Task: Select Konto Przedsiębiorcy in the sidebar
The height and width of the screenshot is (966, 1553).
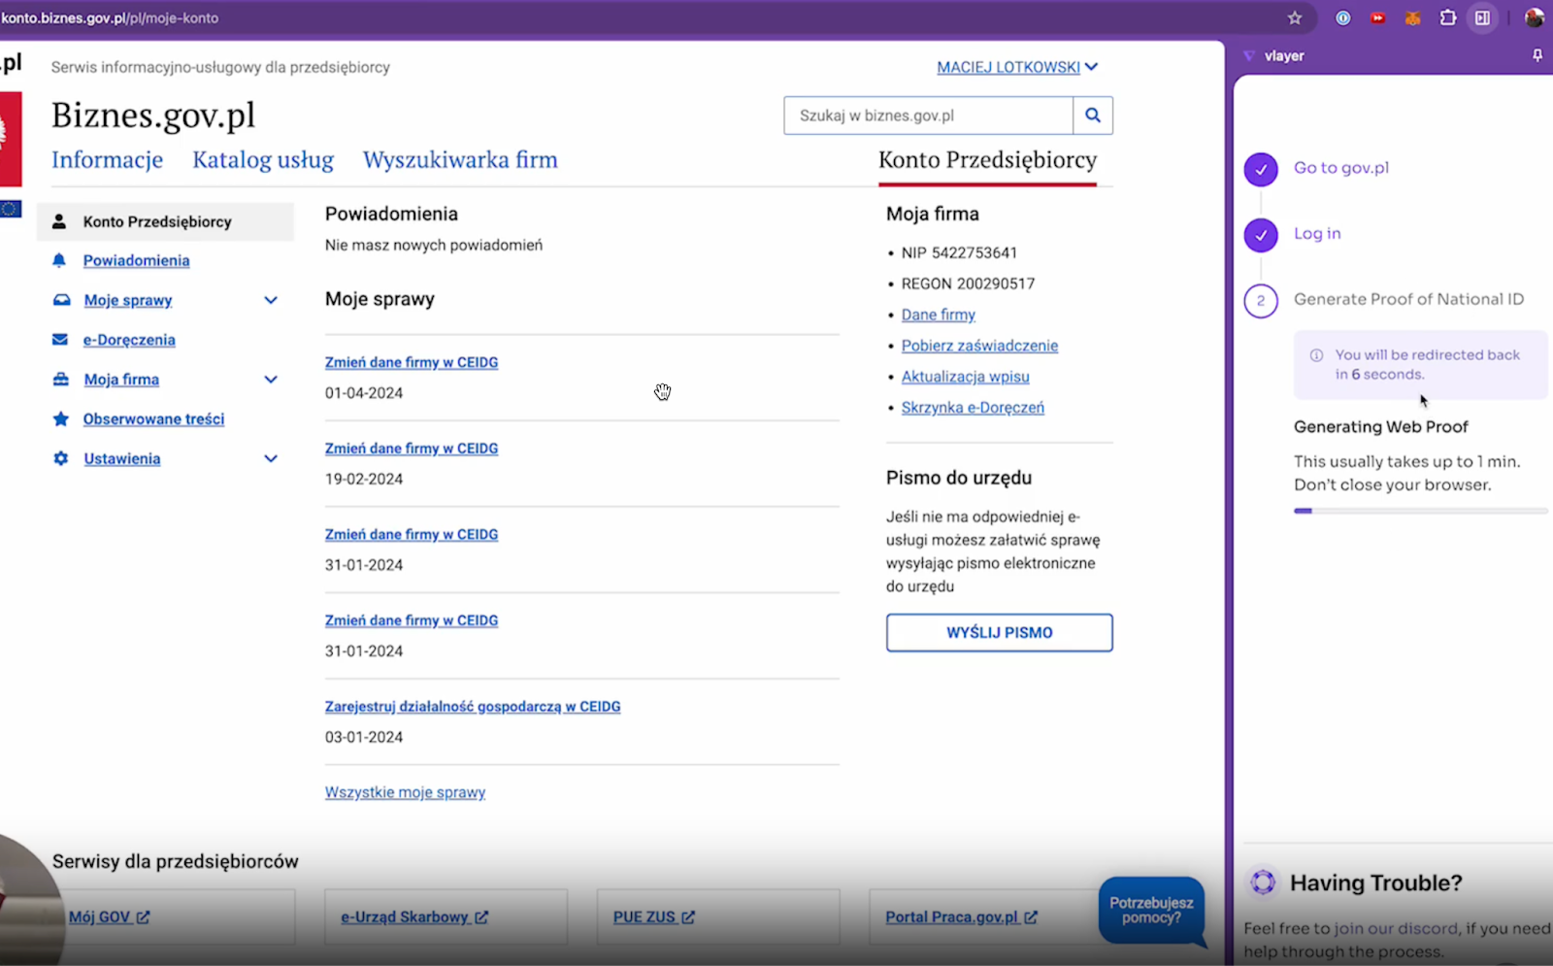Action: click(x=165, y=221)
